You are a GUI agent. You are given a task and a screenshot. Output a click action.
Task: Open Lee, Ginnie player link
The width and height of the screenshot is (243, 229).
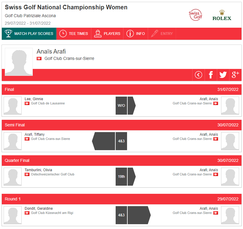pyautogui.click(x=34, y=99)
